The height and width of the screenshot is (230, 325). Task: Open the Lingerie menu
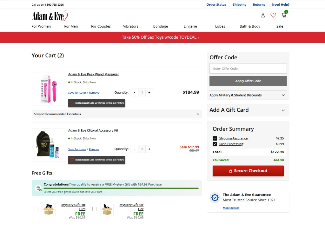coord(190,26)
